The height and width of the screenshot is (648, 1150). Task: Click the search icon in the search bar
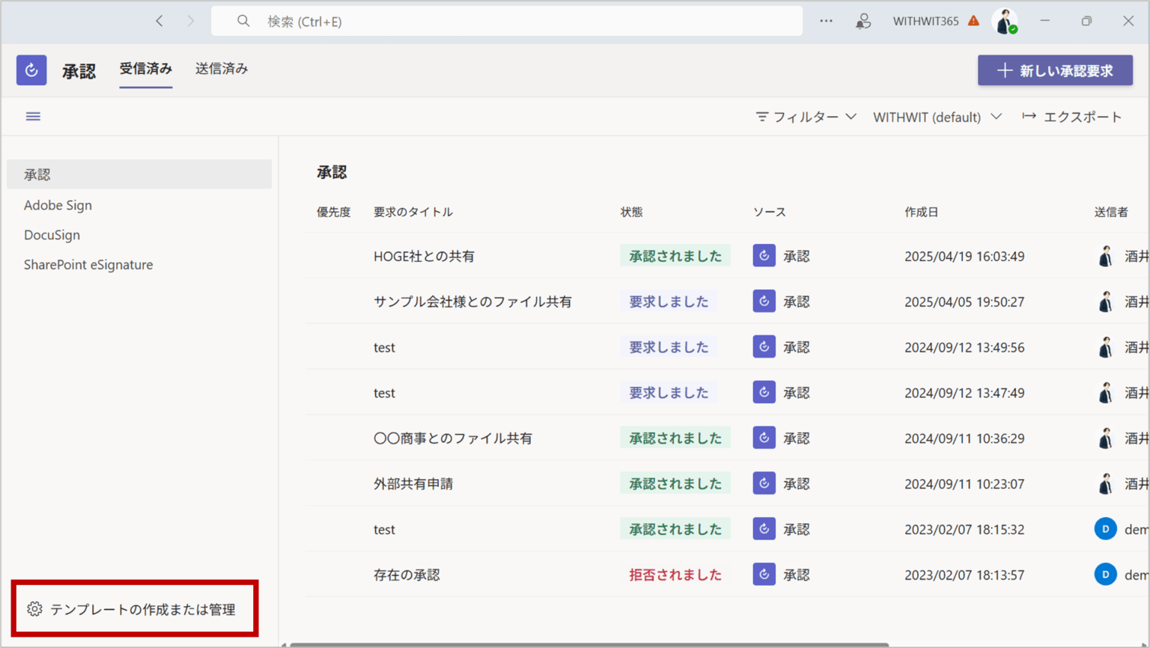[243, 20]
